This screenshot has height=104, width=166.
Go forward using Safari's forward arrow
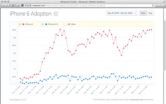pos(7,5)
